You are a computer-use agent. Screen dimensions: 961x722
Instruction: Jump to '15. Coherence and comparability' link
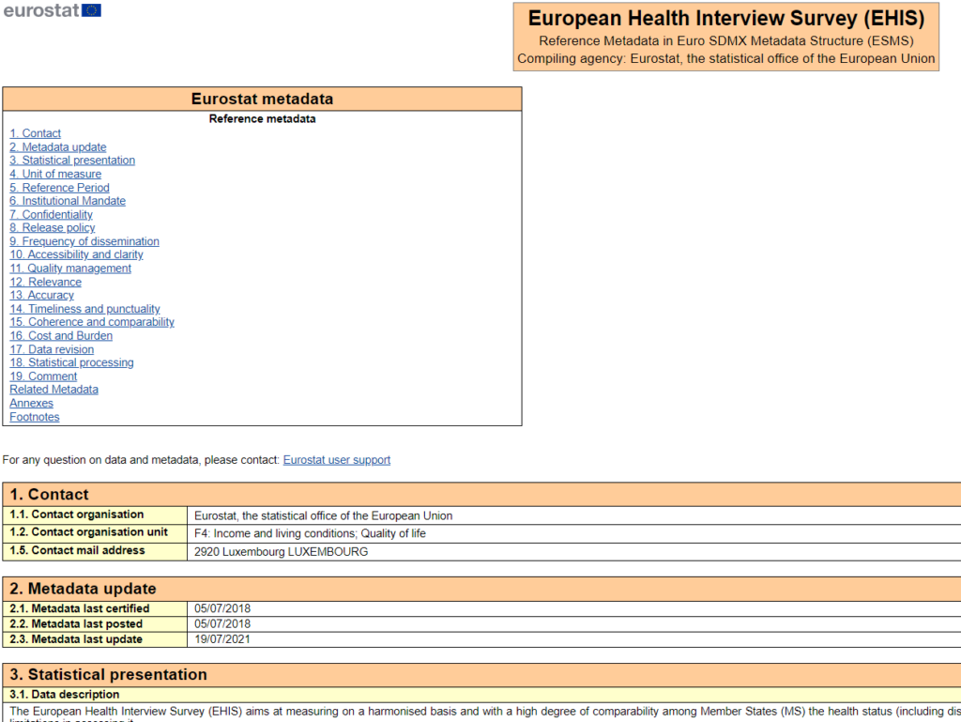click(92, 322)
